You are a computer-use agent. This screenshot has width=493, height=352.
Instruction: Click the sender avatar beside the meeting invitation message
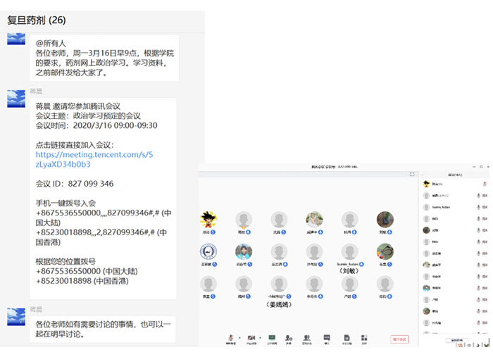click(x=16, y=99)
